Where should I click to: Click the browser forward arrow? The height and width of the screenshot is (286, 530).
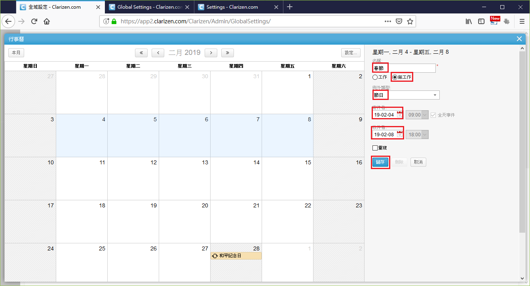(x=21, y=21)
